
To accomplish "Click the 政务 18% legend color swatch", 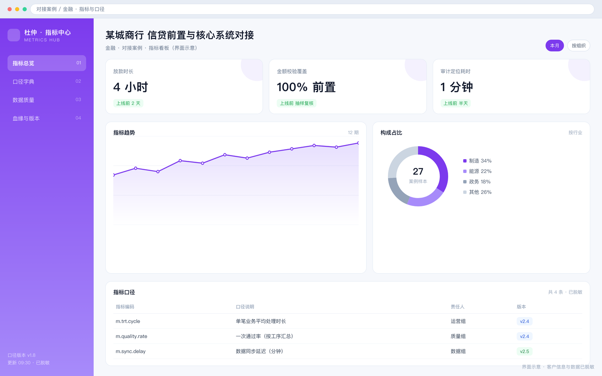I will (x=465, y=182).
